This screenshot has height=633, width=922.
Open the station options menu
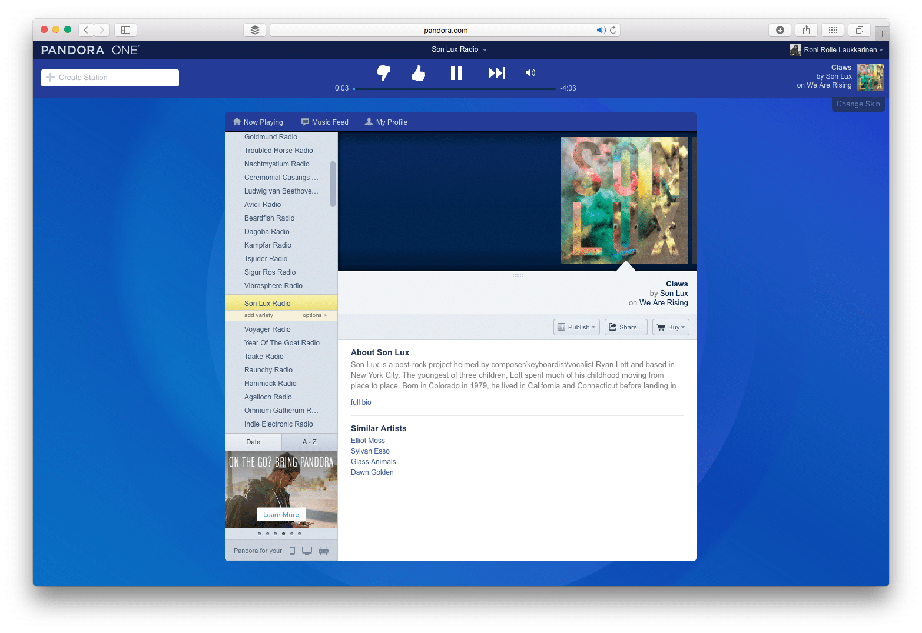tap(314, 315)
